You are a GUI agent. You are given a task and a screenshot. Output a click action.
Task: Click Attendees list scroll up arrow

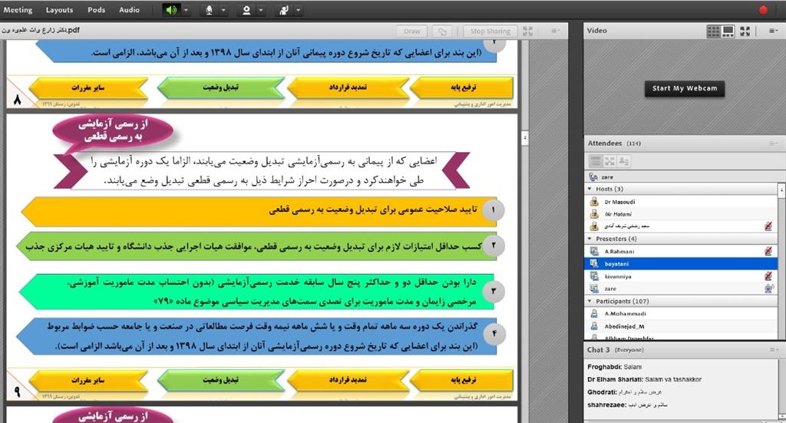pos(781,190)
